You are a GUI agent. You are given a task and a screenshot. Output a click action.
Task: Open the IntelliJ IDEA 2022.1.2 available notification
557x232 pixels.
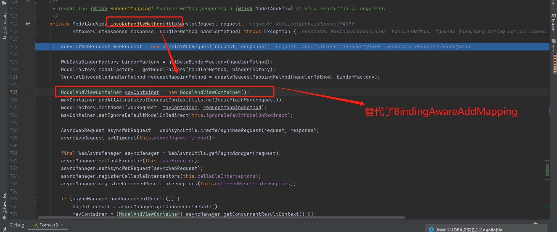tap(469, 229)
